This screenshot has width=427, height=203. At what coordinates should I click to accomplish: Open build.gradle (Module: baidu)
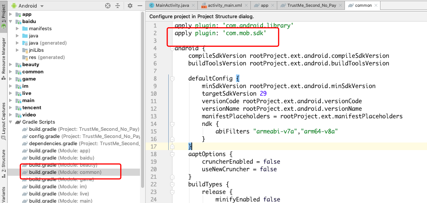click(x=62, y=158)
